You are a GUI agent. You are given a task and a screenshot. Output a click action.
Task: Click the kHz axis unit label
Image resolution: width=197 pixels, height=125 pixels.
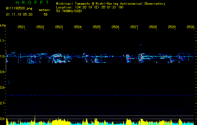tap(3, 25)
